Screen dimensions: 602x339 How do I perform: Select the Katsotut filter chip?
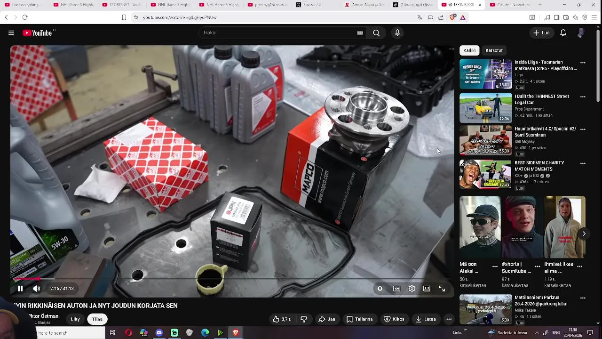[x=494, y=50]
